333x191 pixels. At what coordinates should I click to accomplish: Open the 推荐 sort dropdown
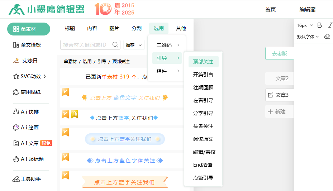(x=134, y=45)
